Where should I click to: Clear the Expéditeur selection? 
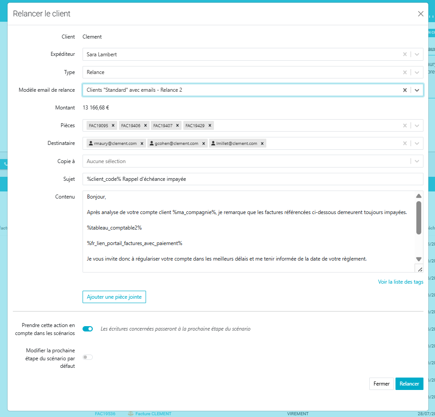(404, 54)
